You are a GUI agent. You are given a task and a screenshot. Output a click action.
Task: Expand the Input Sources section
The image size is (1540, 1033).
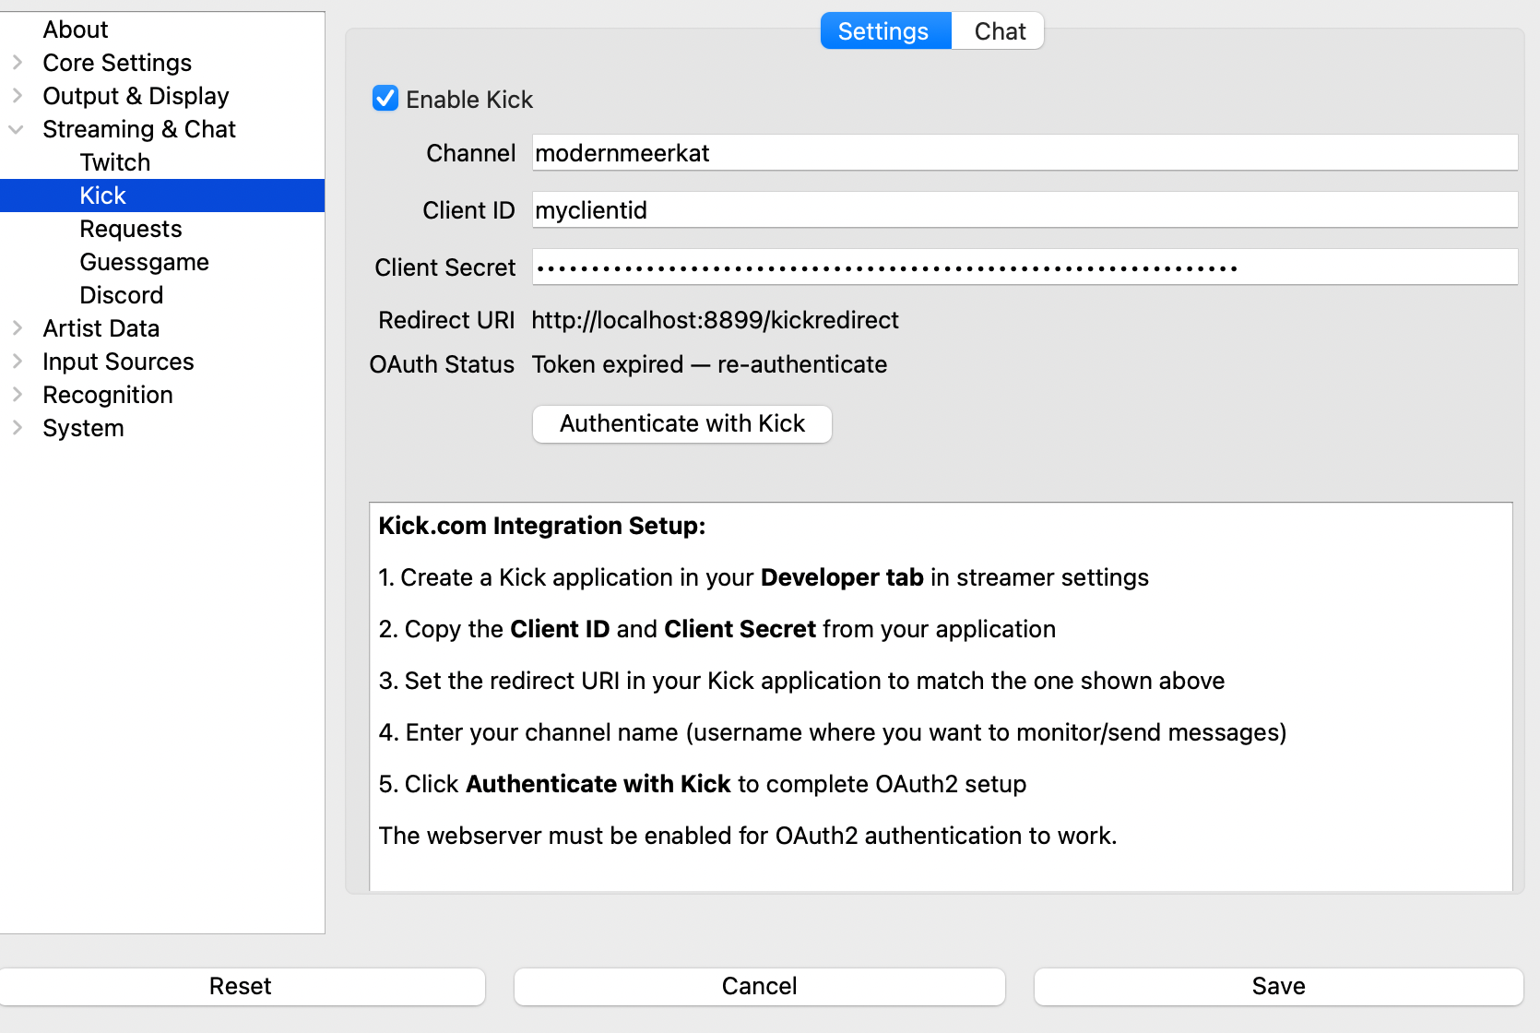[18, 362]
